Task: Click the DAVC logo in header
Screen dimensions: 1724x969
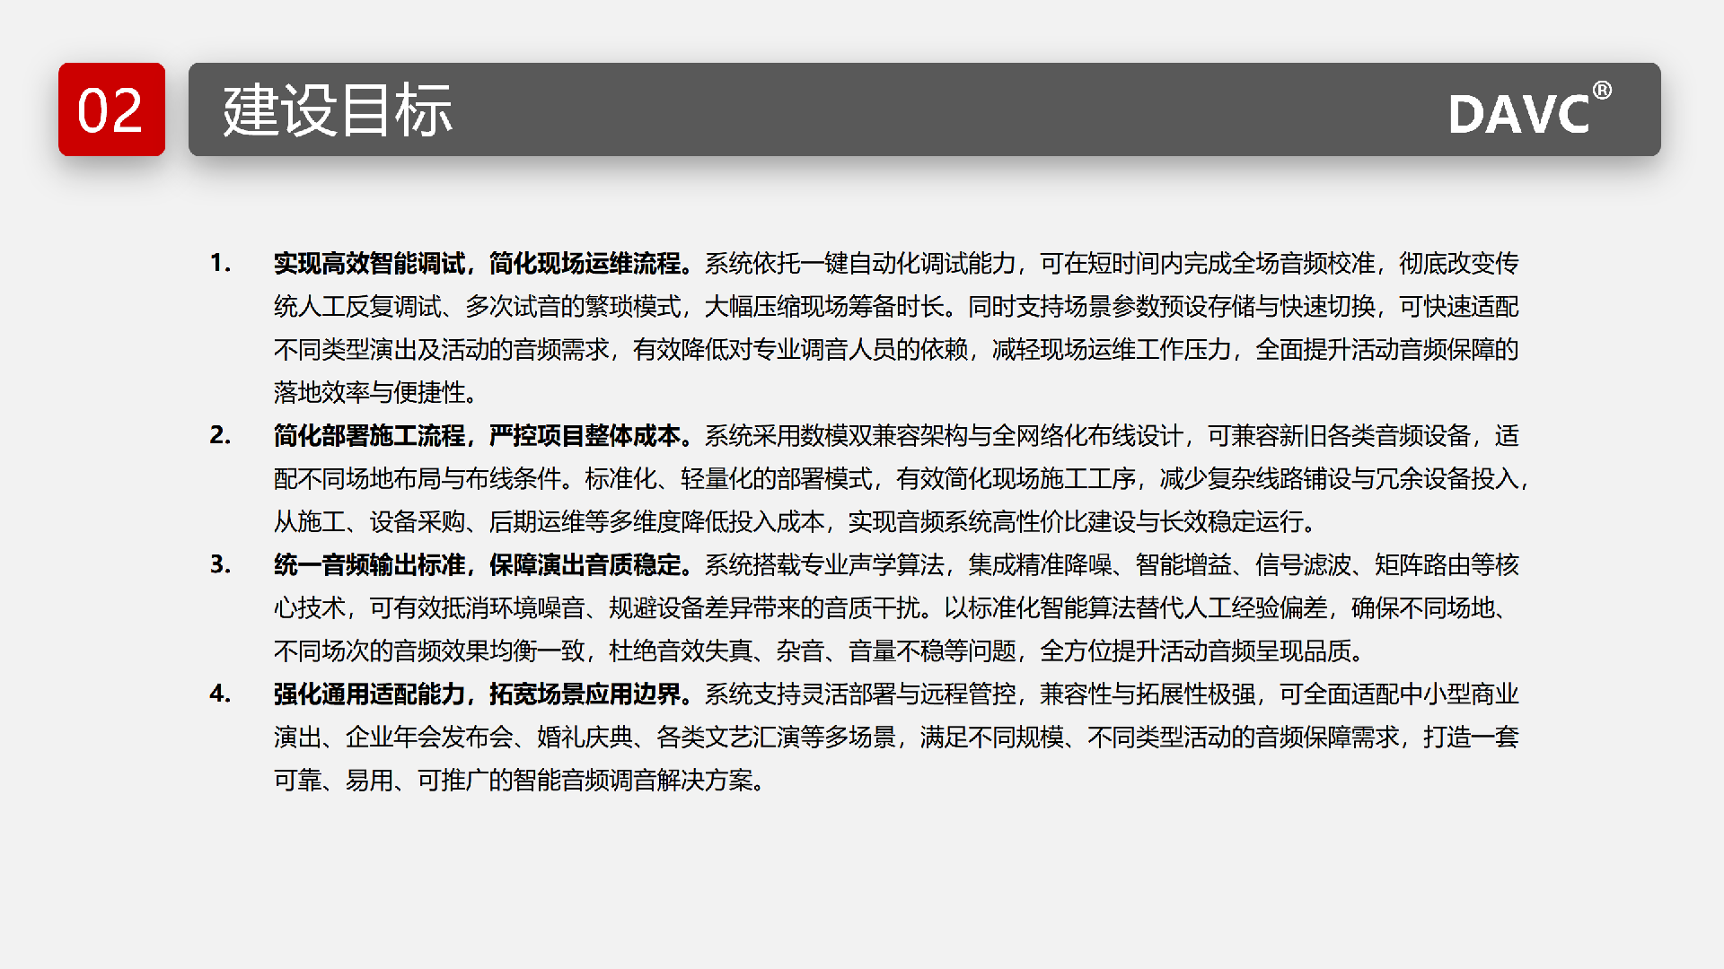Action: (1530, 109)
